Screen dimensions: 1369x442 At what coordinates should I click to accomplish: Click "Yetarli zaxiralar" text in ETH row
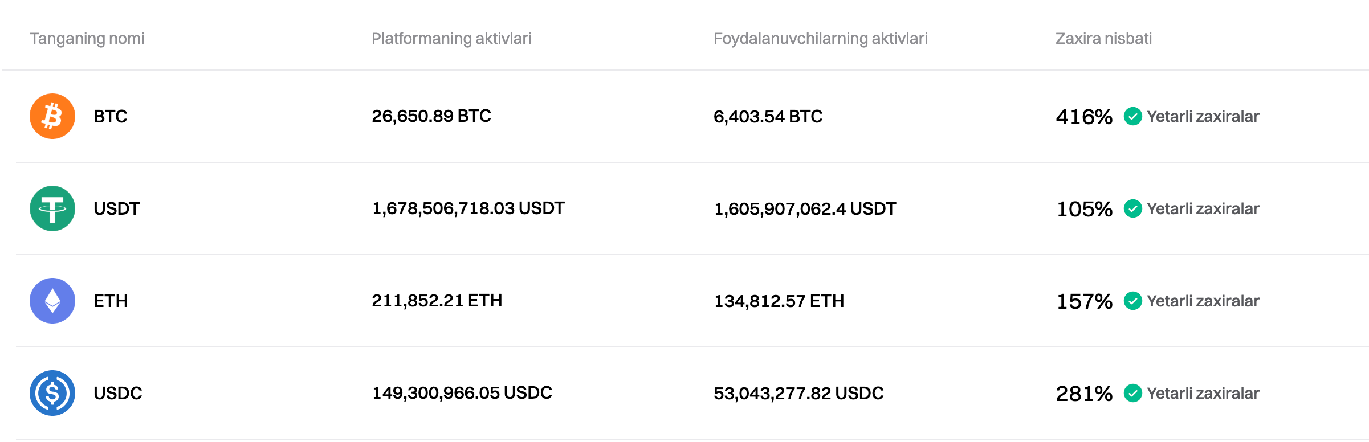click(1203, 301)
